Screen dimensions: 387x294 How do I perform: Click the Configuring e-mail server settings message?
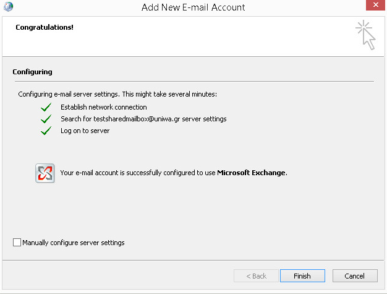click(117, 94)
